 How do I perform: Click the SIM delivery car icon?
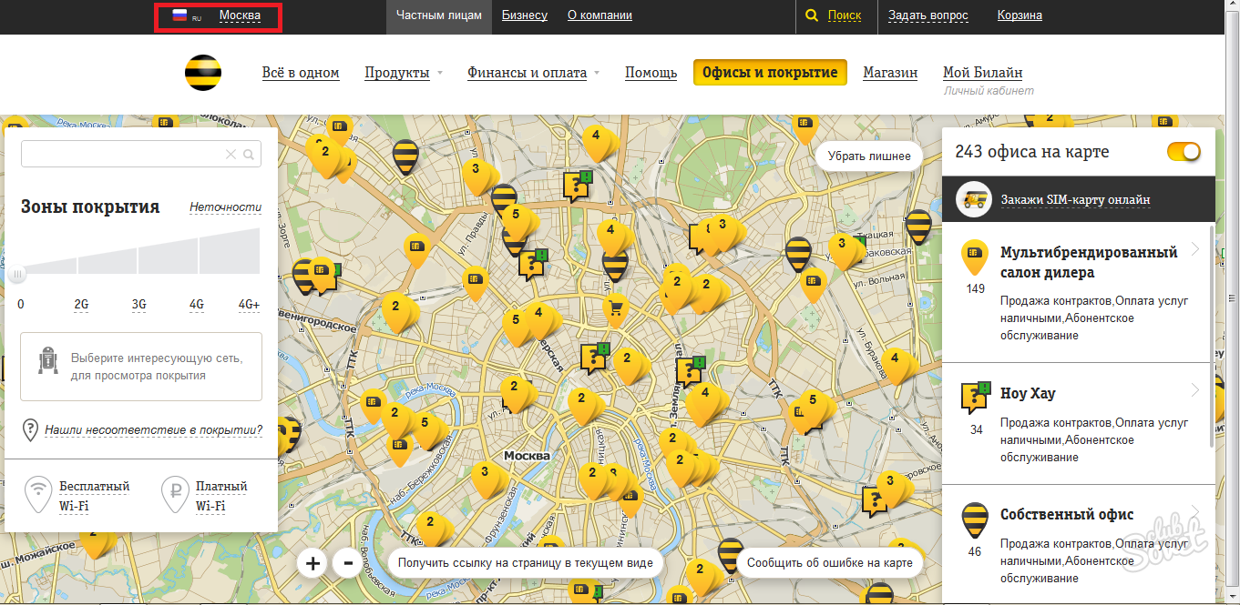pos(974,199)
